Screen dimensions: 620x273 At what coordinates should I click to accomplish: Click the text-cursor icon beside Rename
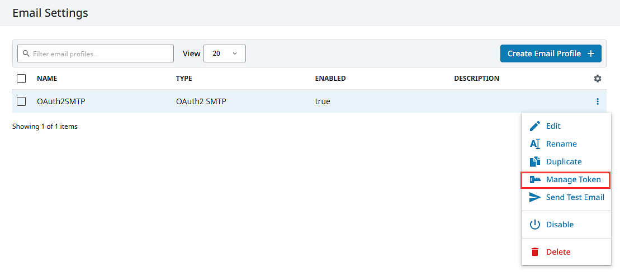pyautogui.click(x=534, y=144)
